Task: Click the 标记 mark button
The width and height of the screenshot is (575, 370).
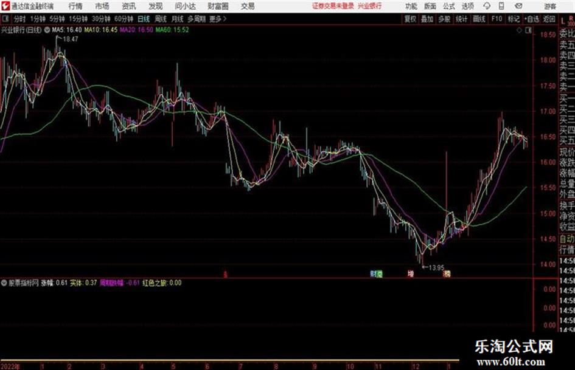Action: point(514,19)
